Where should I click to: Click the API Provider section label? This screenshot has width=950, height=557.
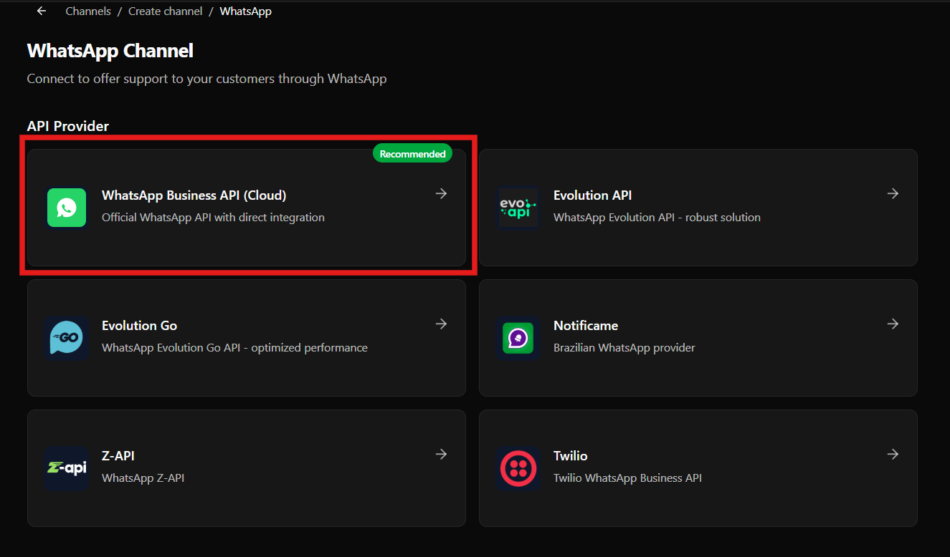68,126
